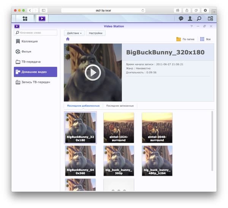Open the ТВ-передача library

35,62
